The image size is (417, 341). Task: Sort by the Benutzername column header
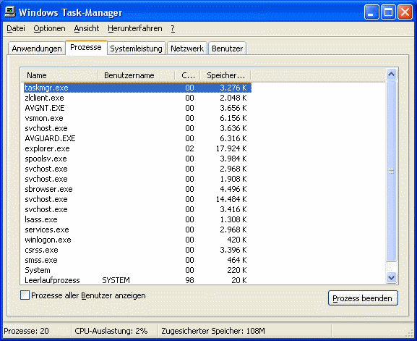pyautogui.click(x=136, y=75)
